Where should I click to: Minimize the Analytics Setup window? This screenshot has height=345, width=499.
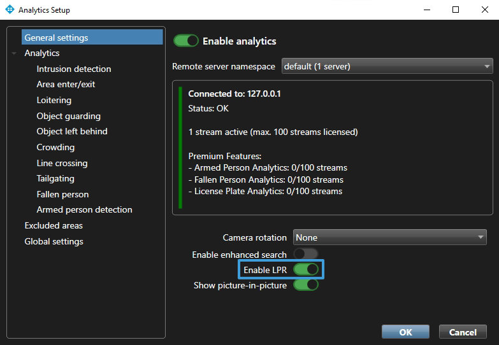(427, 10)
